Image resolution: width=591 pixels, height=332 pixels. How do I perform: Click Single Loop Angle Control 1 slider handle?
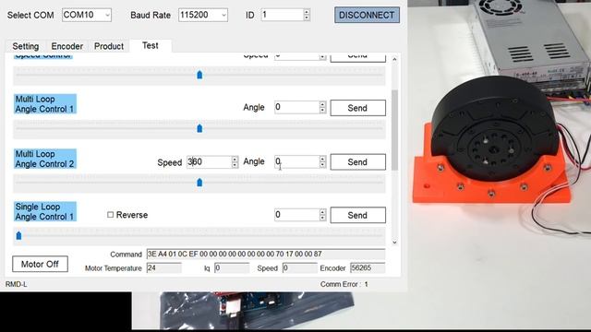pyautogui.click(x=18, y=236)
